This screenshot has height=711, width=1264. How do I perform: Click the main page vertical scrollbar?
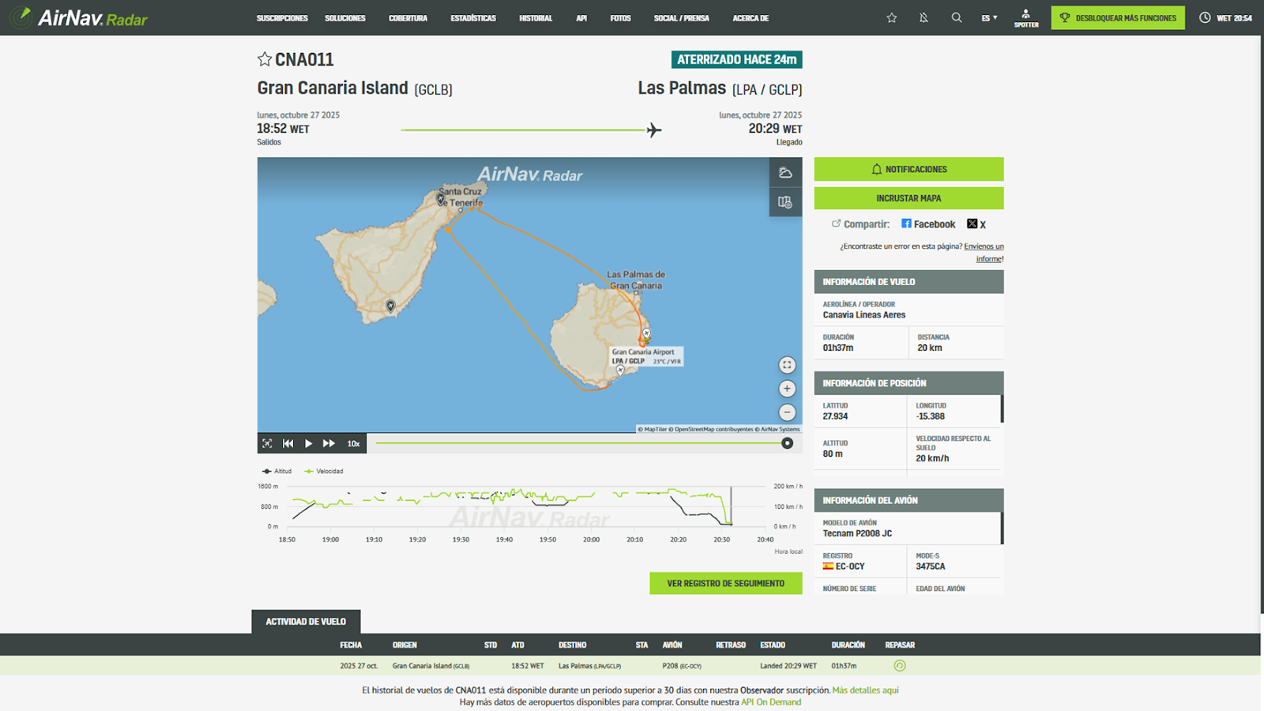click(1262, 324)
